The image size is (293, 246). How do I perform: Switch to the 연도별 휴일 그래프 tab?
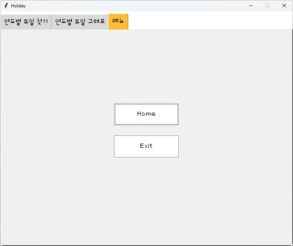pos(80,22)
